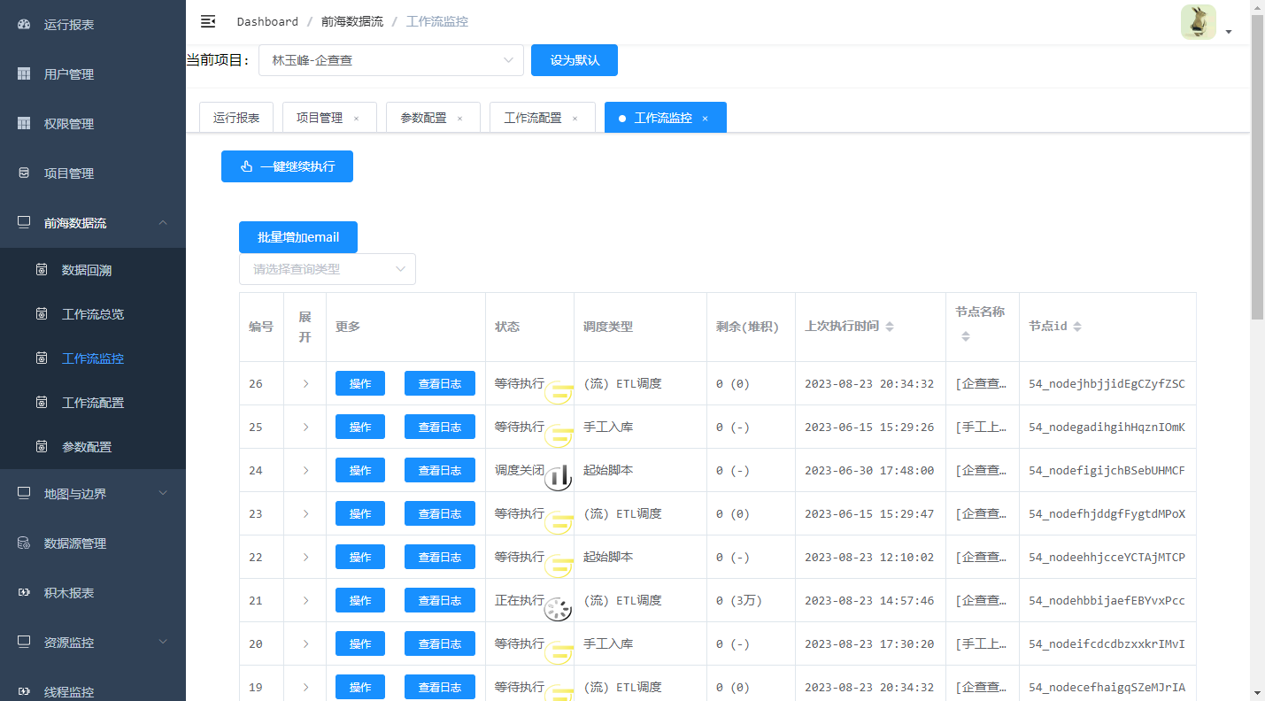Collapse the 前海数据流 sidebar group
Viewport: 1265px width, 701px height.
tap(93, 223)
